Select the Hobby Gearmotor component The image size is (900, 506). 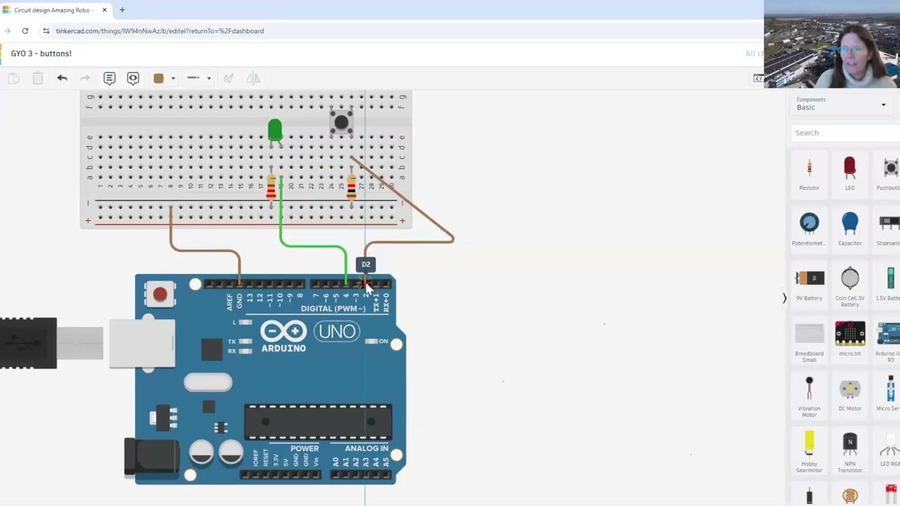pos(809,452)
